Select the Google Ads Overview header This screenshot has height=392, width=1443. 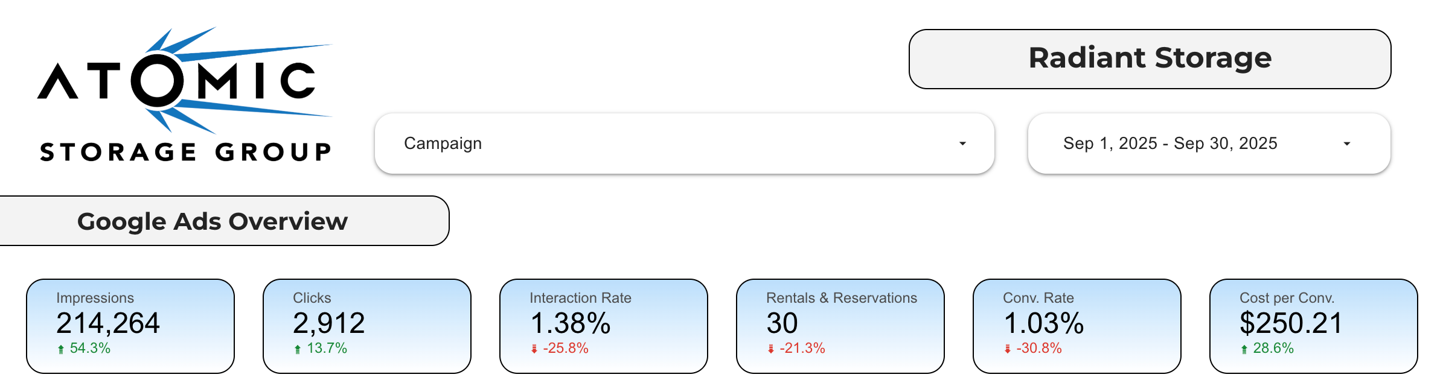click(213, 221)
